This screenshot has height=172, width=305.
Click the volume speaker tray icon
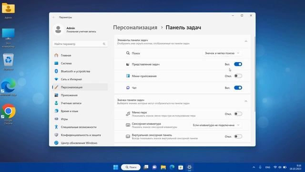(x=280, y=167)
